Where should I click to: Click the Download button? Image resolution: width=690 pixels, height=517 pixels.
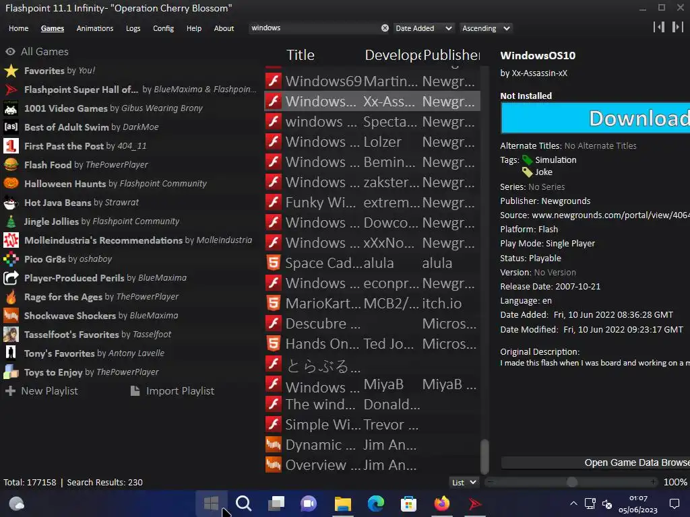pyautogui.click(x=595, y=118)
